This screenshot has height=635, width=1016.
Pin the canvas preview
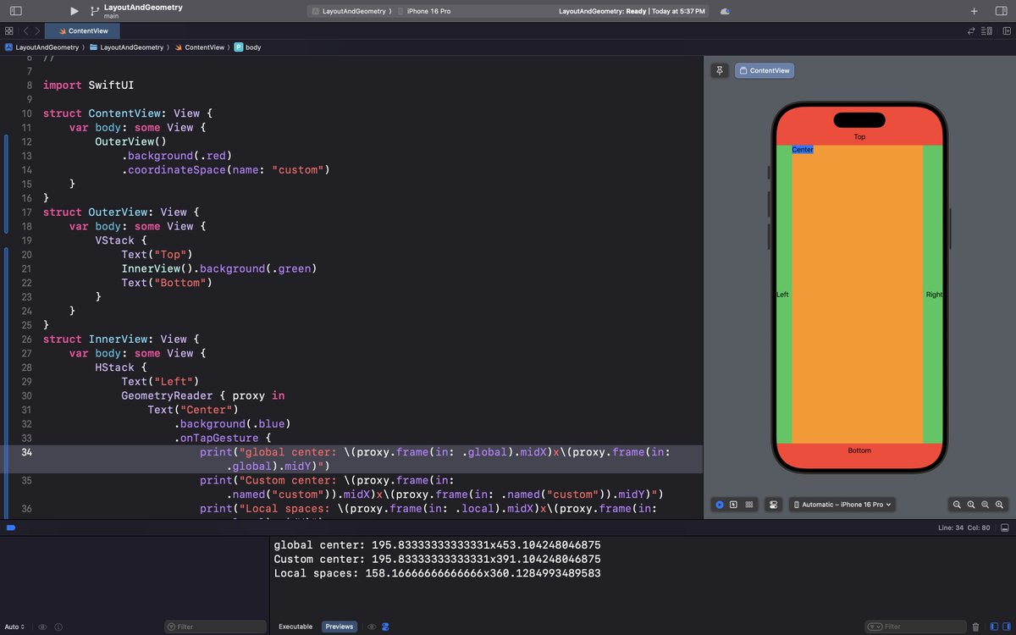click(x=720, y=70)
